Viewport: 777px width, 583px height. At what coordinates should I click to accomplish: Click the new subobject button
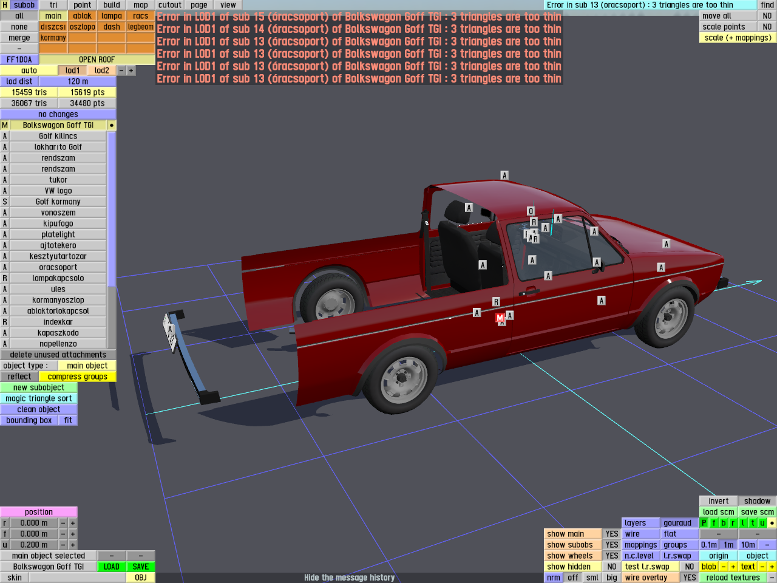click(x=39, y=387)
